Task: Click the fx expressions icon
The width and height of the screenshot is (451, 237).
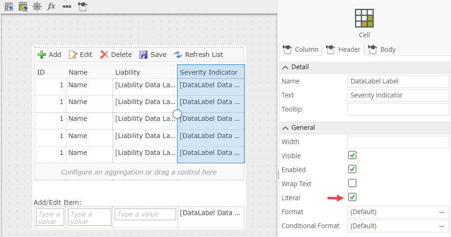Action: [52, 7]
